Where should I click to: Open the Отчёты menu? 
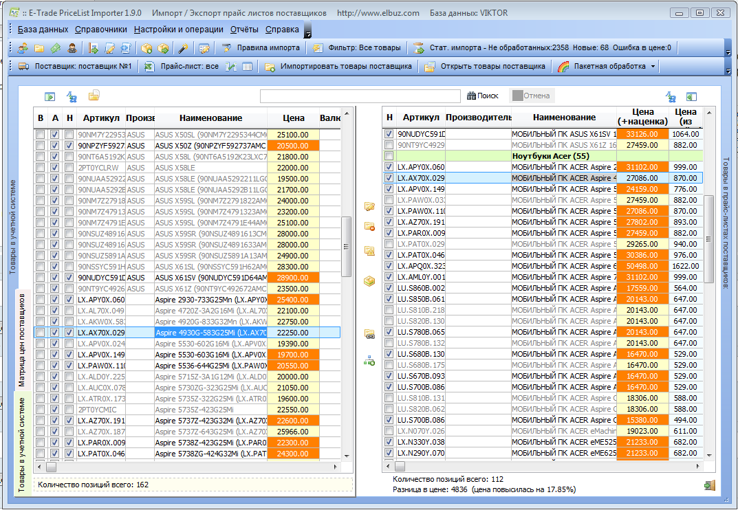[244, 30]
